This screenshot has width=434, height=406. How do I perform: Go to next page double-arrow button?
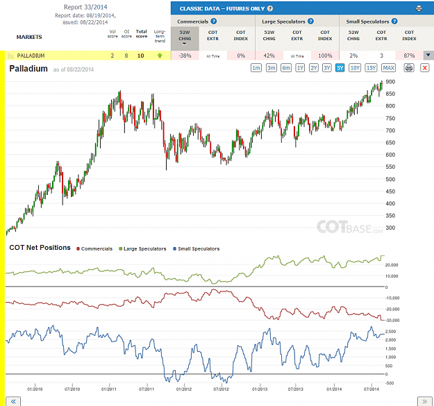click(424, 401)
